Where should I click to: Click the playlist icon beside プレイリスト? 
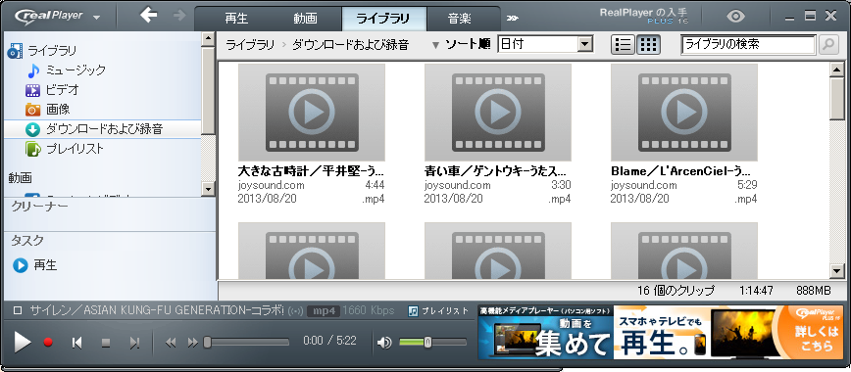coord(33,149)
